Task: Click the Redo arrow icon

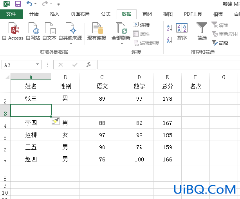Action: coord(45,4)
